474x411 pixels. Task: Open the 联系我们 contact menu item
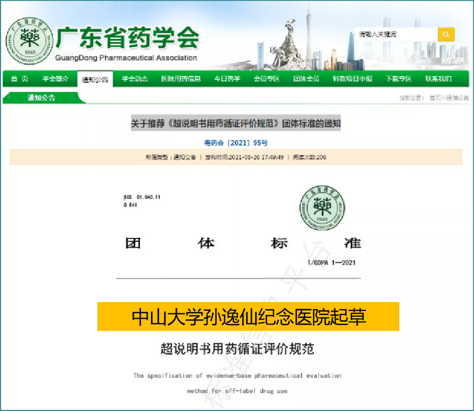click(438, 79)
